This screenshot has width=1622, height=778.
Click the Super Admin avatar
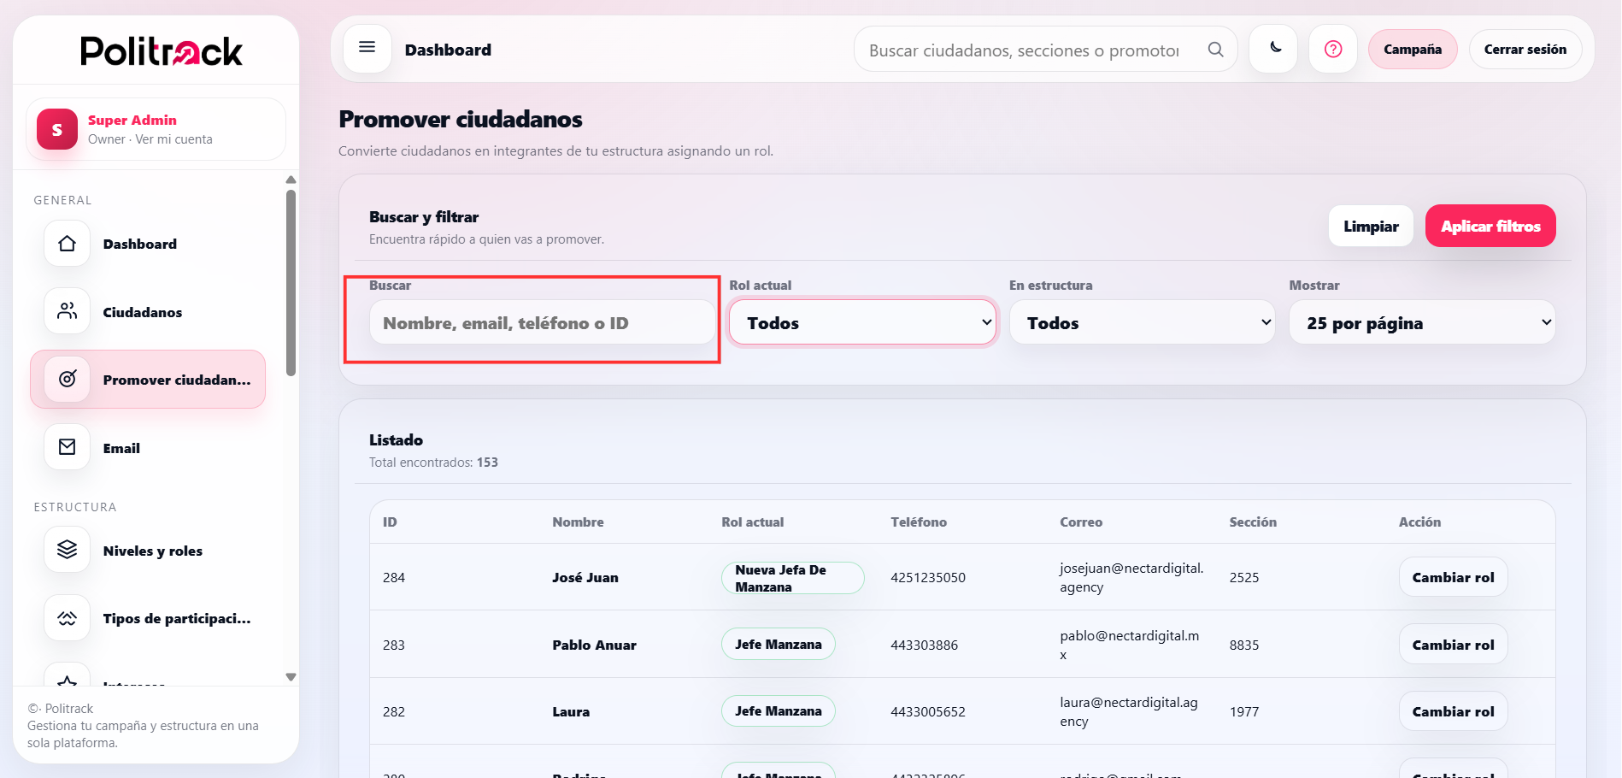[x=56, y=129]
